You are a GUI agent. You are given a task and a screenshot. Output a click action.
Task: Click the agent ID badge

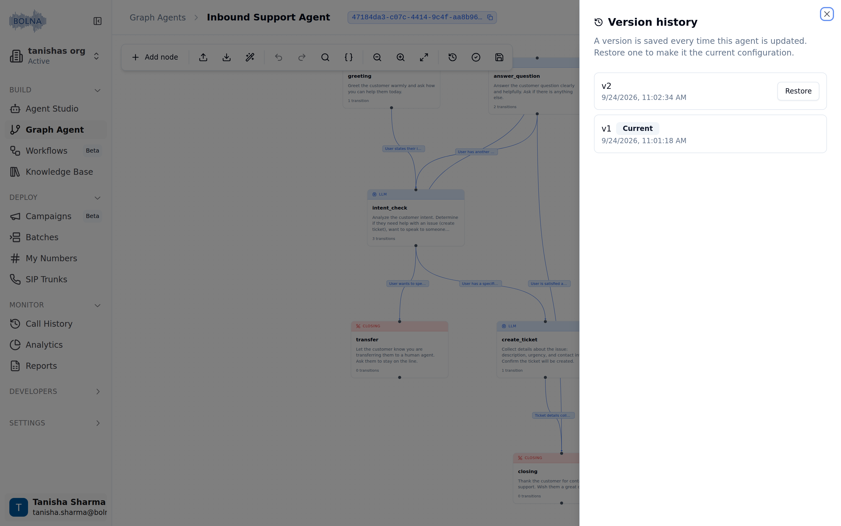(422, 18)
